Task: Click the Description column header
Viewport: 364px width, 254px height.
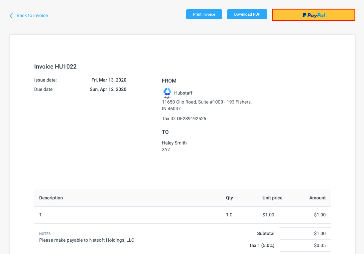Action: 51,198
